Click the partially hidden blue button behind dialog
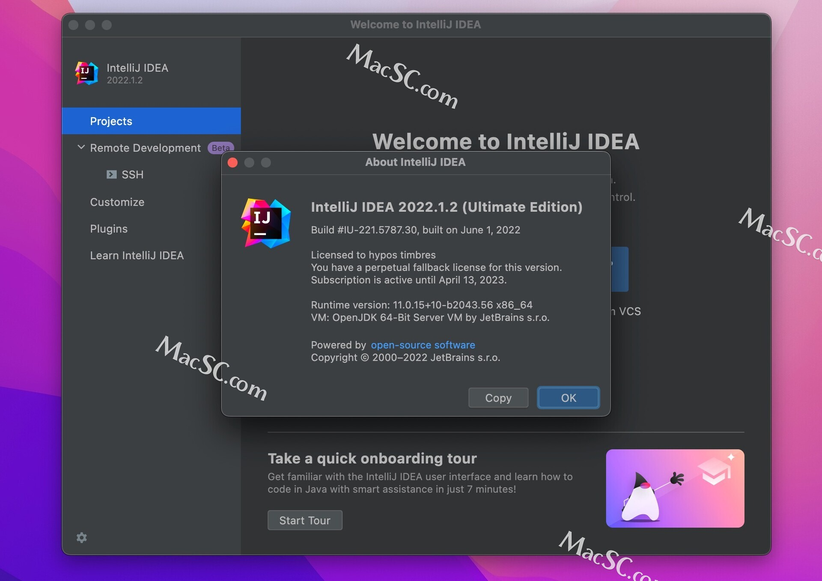 click(619, 269)
